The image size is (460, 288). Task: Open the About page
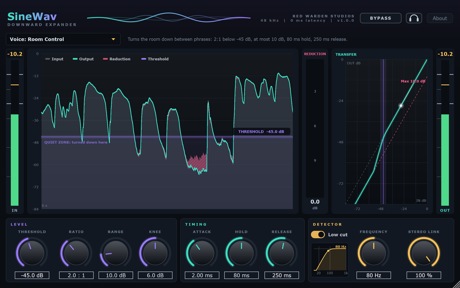440,18
